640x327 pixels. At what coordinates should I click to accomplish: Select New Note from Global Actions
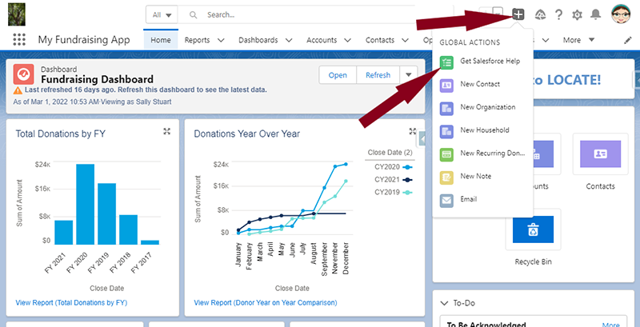[475, 176]
